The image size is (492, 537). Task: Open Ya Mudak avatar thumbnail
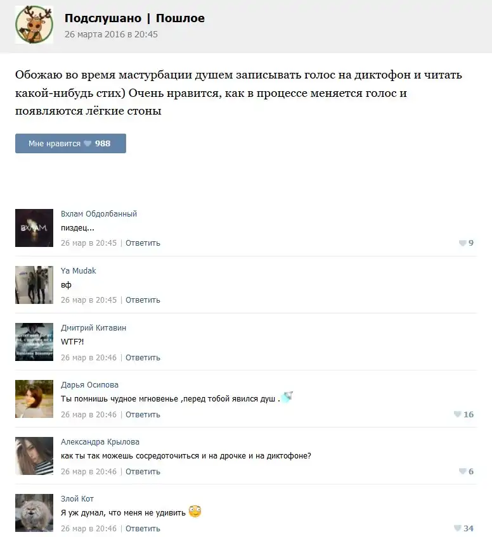(34, 285)
